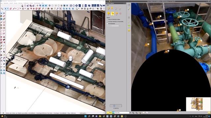Open the Kamera menu
Viewport: 211px width, 118px height.
(15, 3)
